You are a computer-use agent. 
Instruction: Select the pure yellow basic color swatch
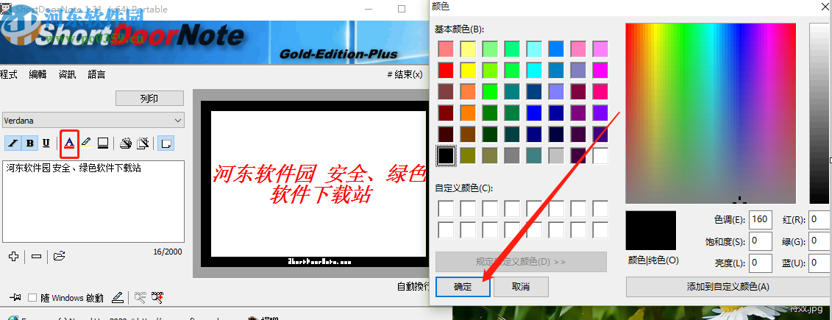pyautogui.click(x=467, y=70)
